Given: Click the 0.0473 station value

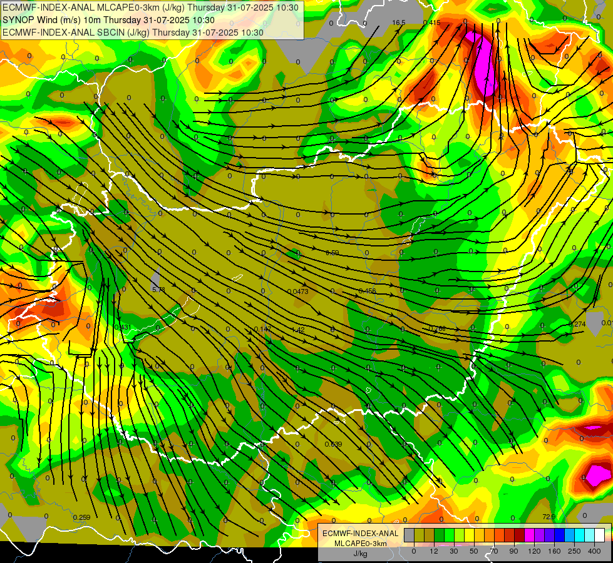Looking at the screenshot, I should coord(298,292).
